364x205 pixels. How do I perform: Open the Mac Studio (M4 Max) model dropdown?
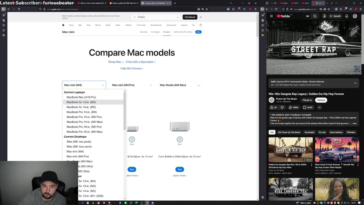[179, 85]
